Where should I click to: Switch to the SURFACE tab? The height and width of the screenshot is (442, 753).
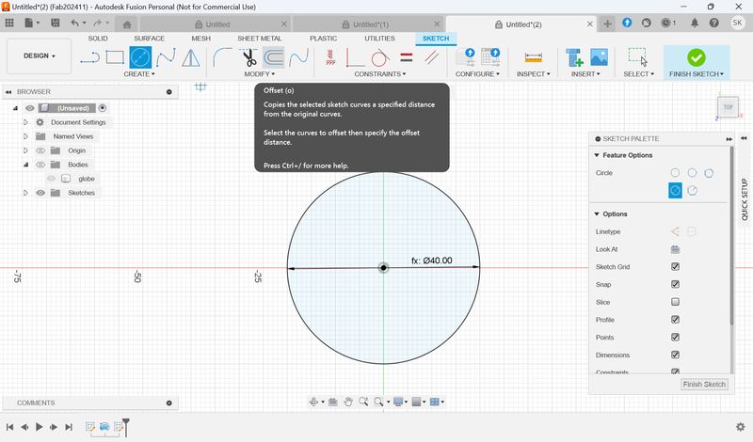pyautogui.click(x=150, y=39)
